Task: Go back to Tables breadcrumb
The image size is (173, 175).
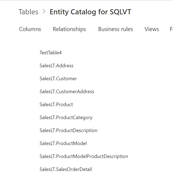Action: pyautogui.click(x=28, y=12)
